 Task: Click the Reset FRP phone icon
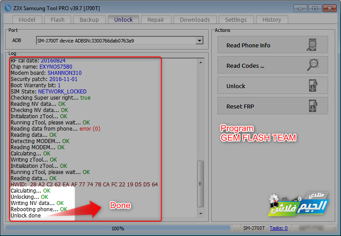[x=313, y=106]
